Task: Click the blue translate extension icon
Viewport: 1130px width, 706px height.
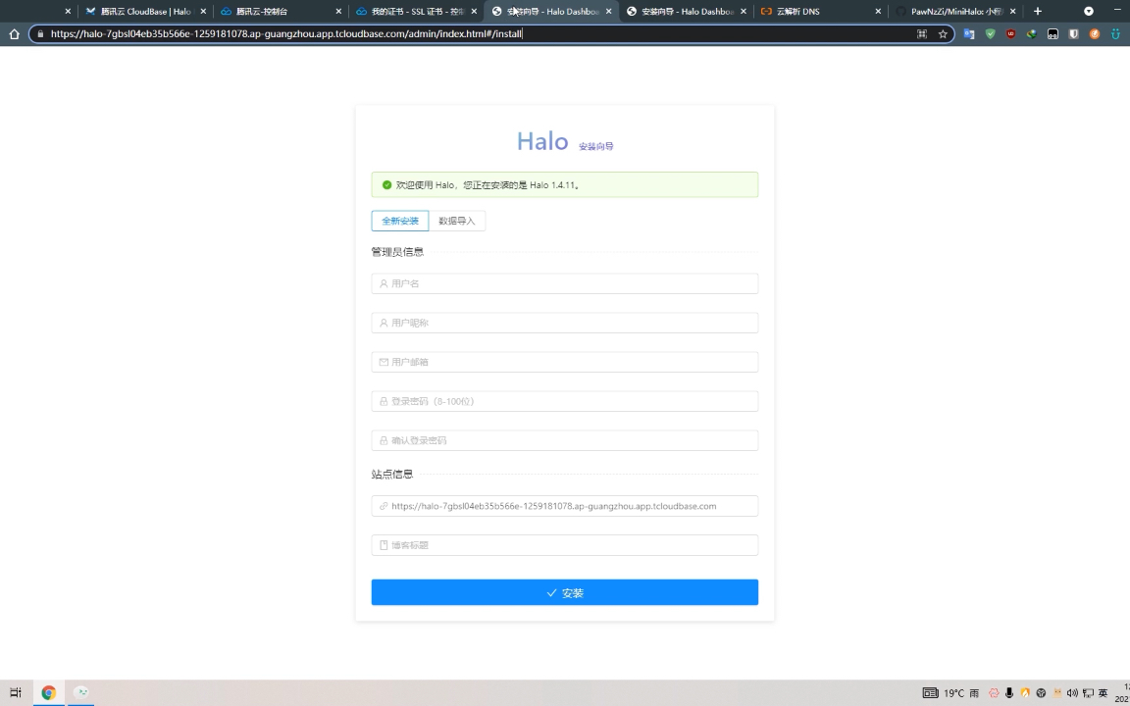Action: (x=967, y=33)
